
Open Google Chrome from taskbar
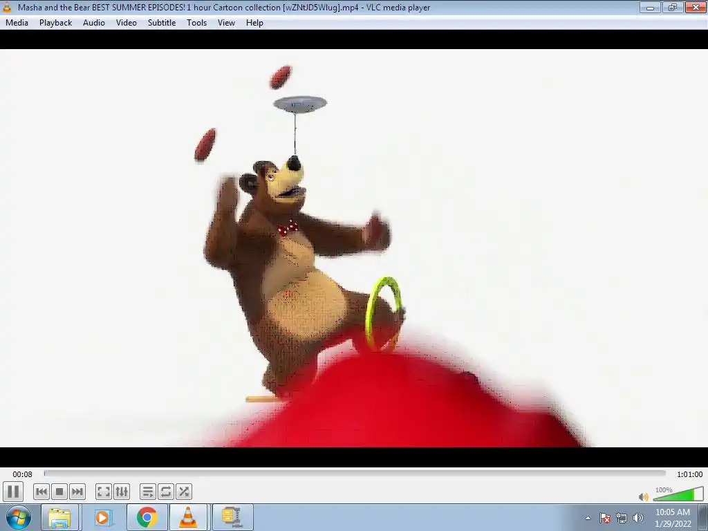point(147,517)
